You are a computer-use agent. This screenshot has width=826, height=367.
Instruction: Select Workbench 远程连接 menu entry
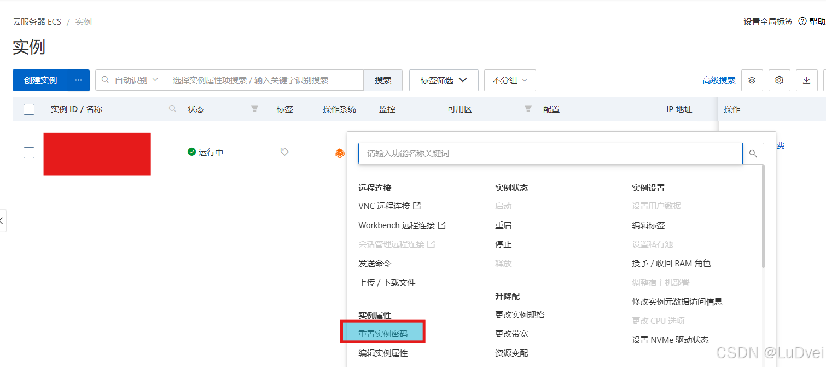click(x=402, y=225)
